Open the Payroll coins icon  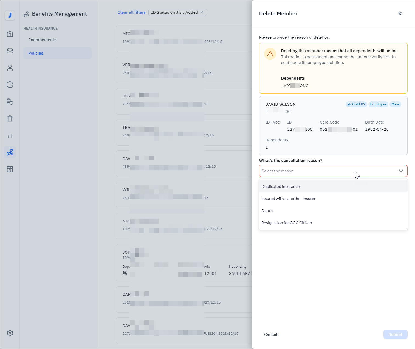10,102
